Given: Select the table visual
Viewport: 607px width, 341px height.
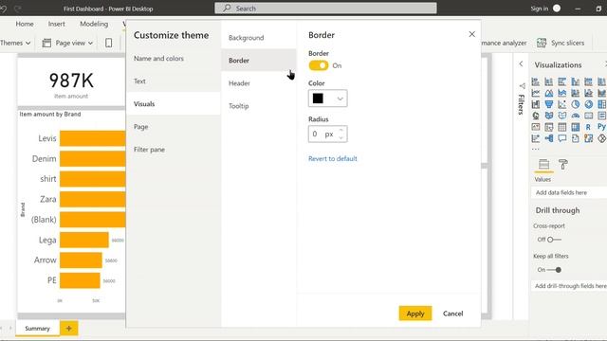Looking at the screenshot, I should coord(562,127).
